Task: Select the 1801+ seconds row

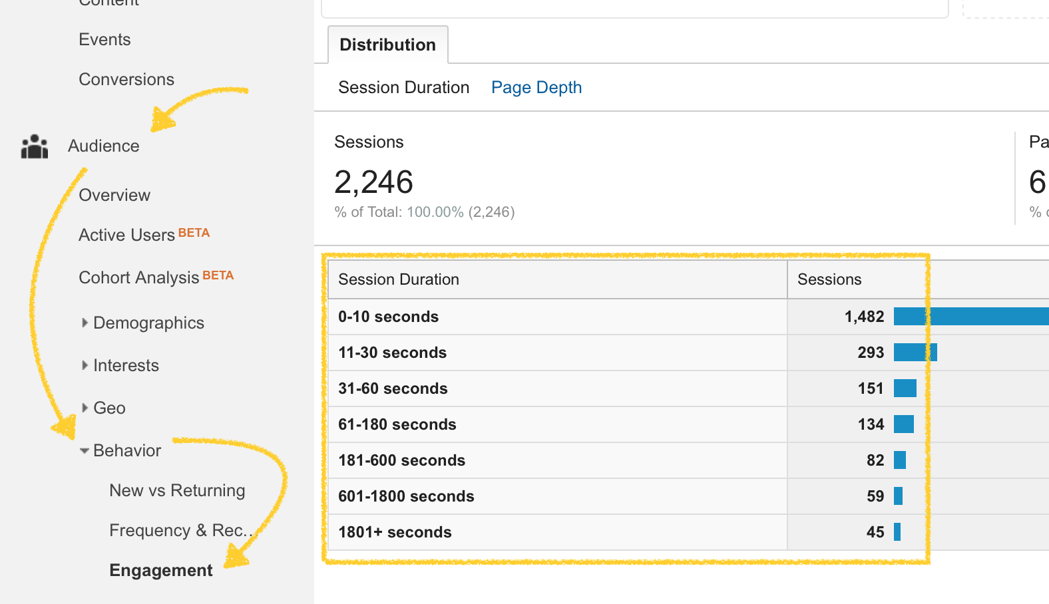Action: [688, 532]
